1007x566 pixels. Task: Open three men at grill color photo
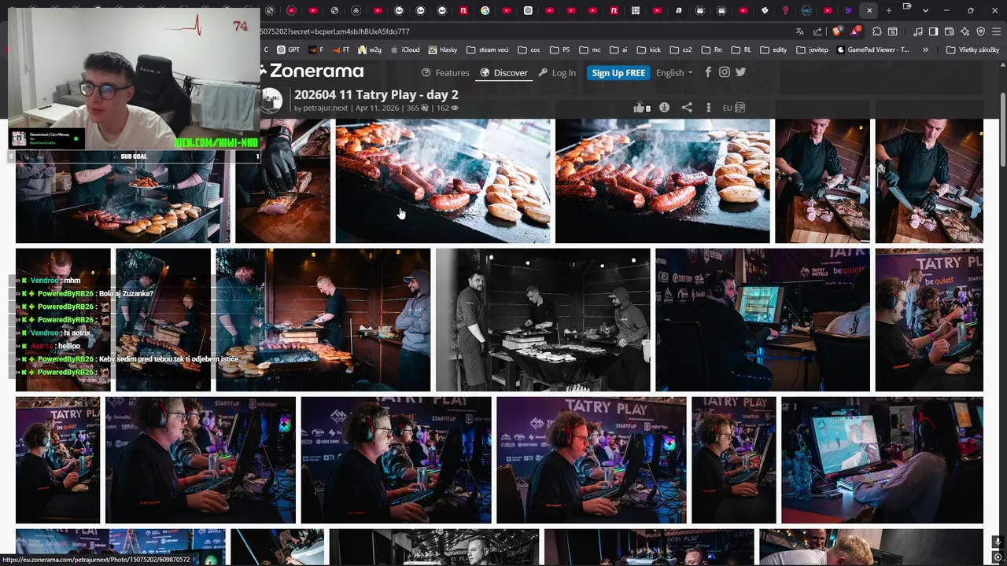(x=323, y=320)
